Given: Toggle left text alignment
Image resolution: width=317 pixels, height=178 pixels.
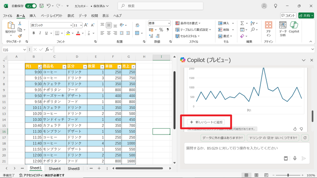Looking at the screenshot, I should tap(102, 33).
